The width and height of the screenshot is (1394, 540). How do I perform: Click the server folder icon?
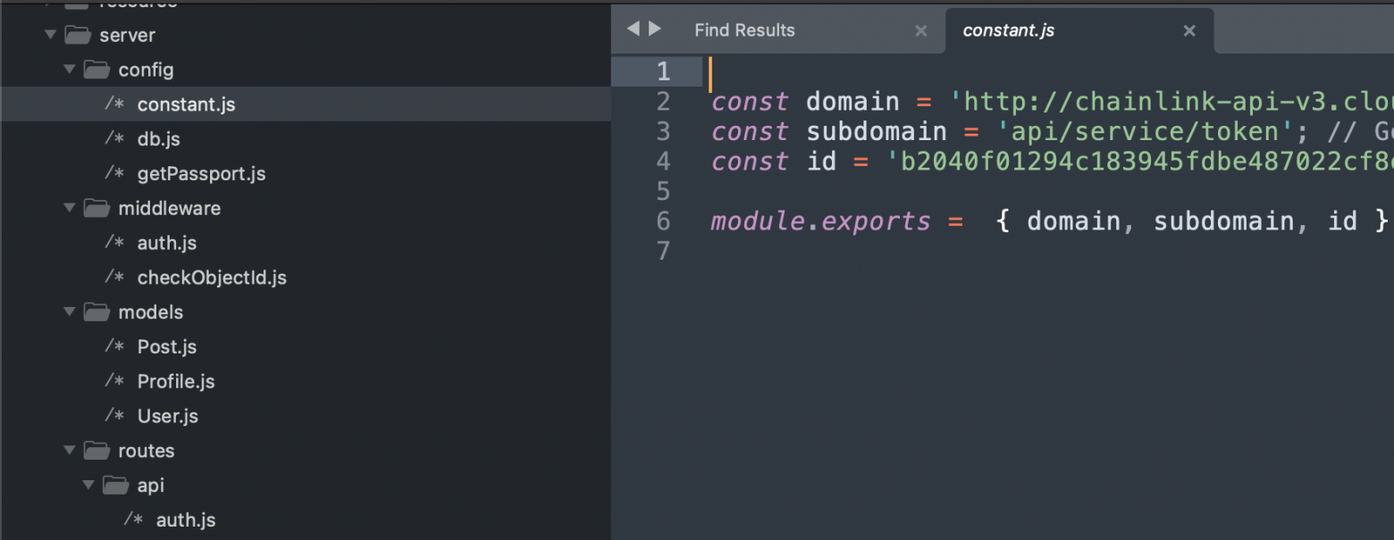click(x=79, y=36)
